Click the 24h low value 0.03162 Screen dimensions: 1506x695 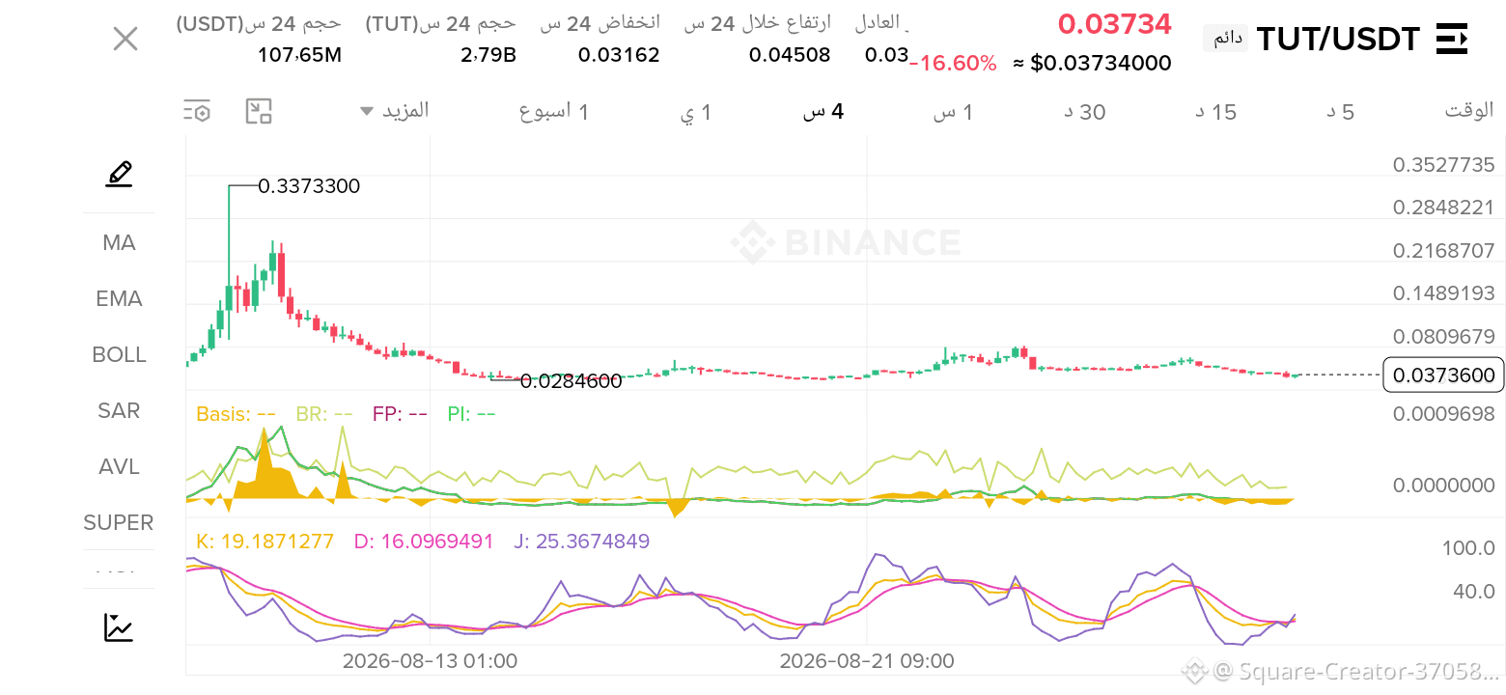click(x=619, y=55)
